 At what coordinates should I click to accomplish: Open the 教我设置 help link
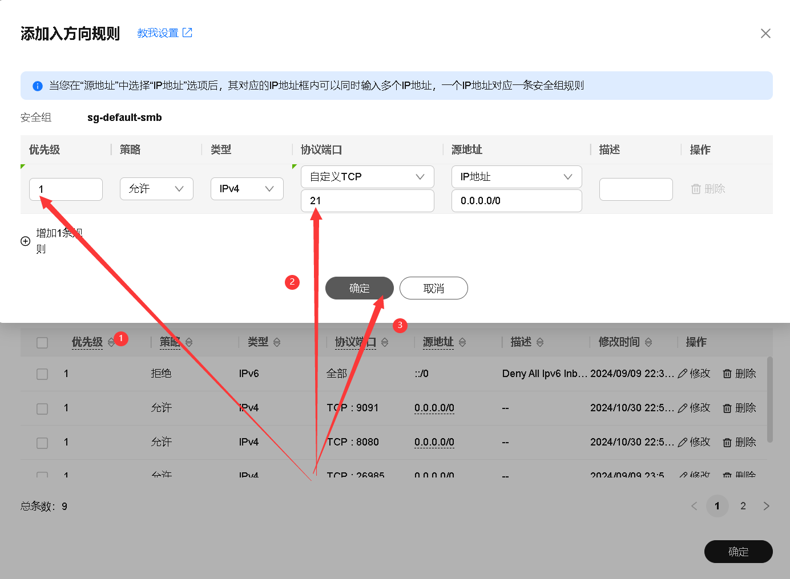coord(158,33)
